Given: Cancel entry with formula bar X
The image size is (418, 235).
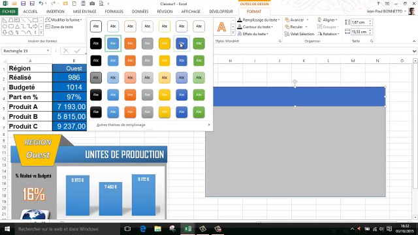Looking at the screenshot, I should tap(66, 51).
